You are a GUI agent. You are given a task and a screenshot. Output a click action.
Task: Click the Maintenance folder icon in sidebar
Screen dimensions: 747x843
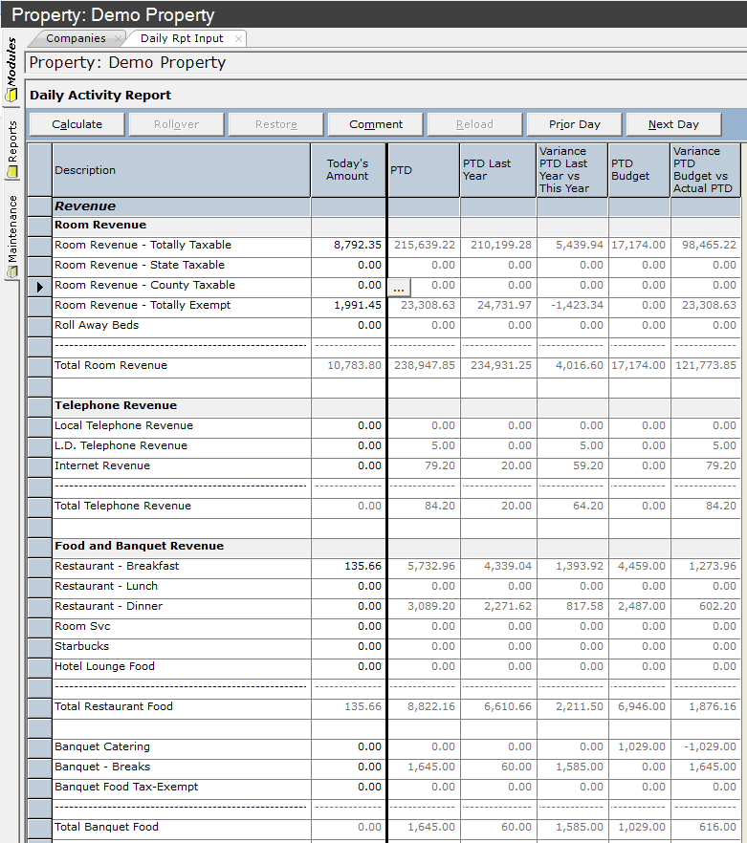click(x=11, y=272)
